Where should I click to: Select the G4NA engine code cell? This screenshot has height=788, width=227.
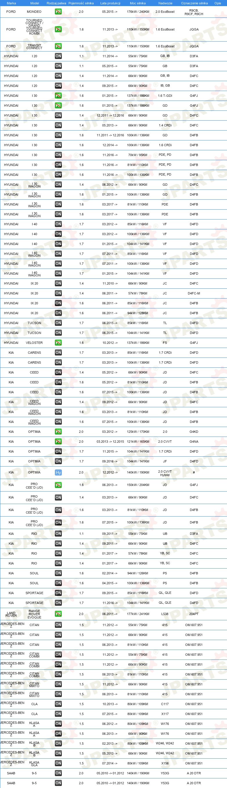pos(194,442)
